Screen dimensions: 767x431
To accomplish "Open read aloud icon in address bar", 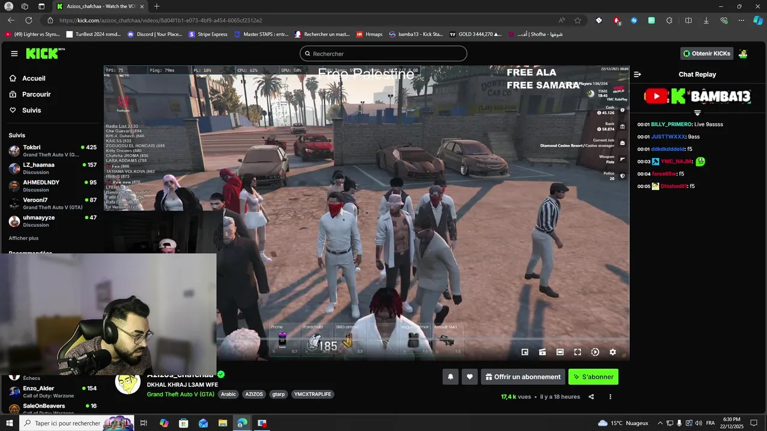I will pos(561,20).
